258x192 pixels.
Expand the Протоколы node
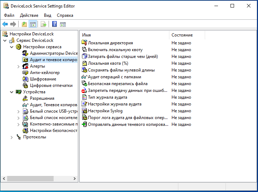(x=11, y=137)
